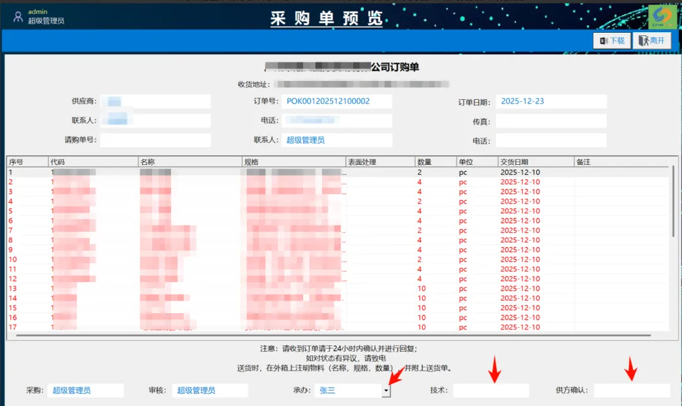This screenshot has width=682, height=406.
Task: Click 数量 cell in row 16
Action: pos(436,318)
